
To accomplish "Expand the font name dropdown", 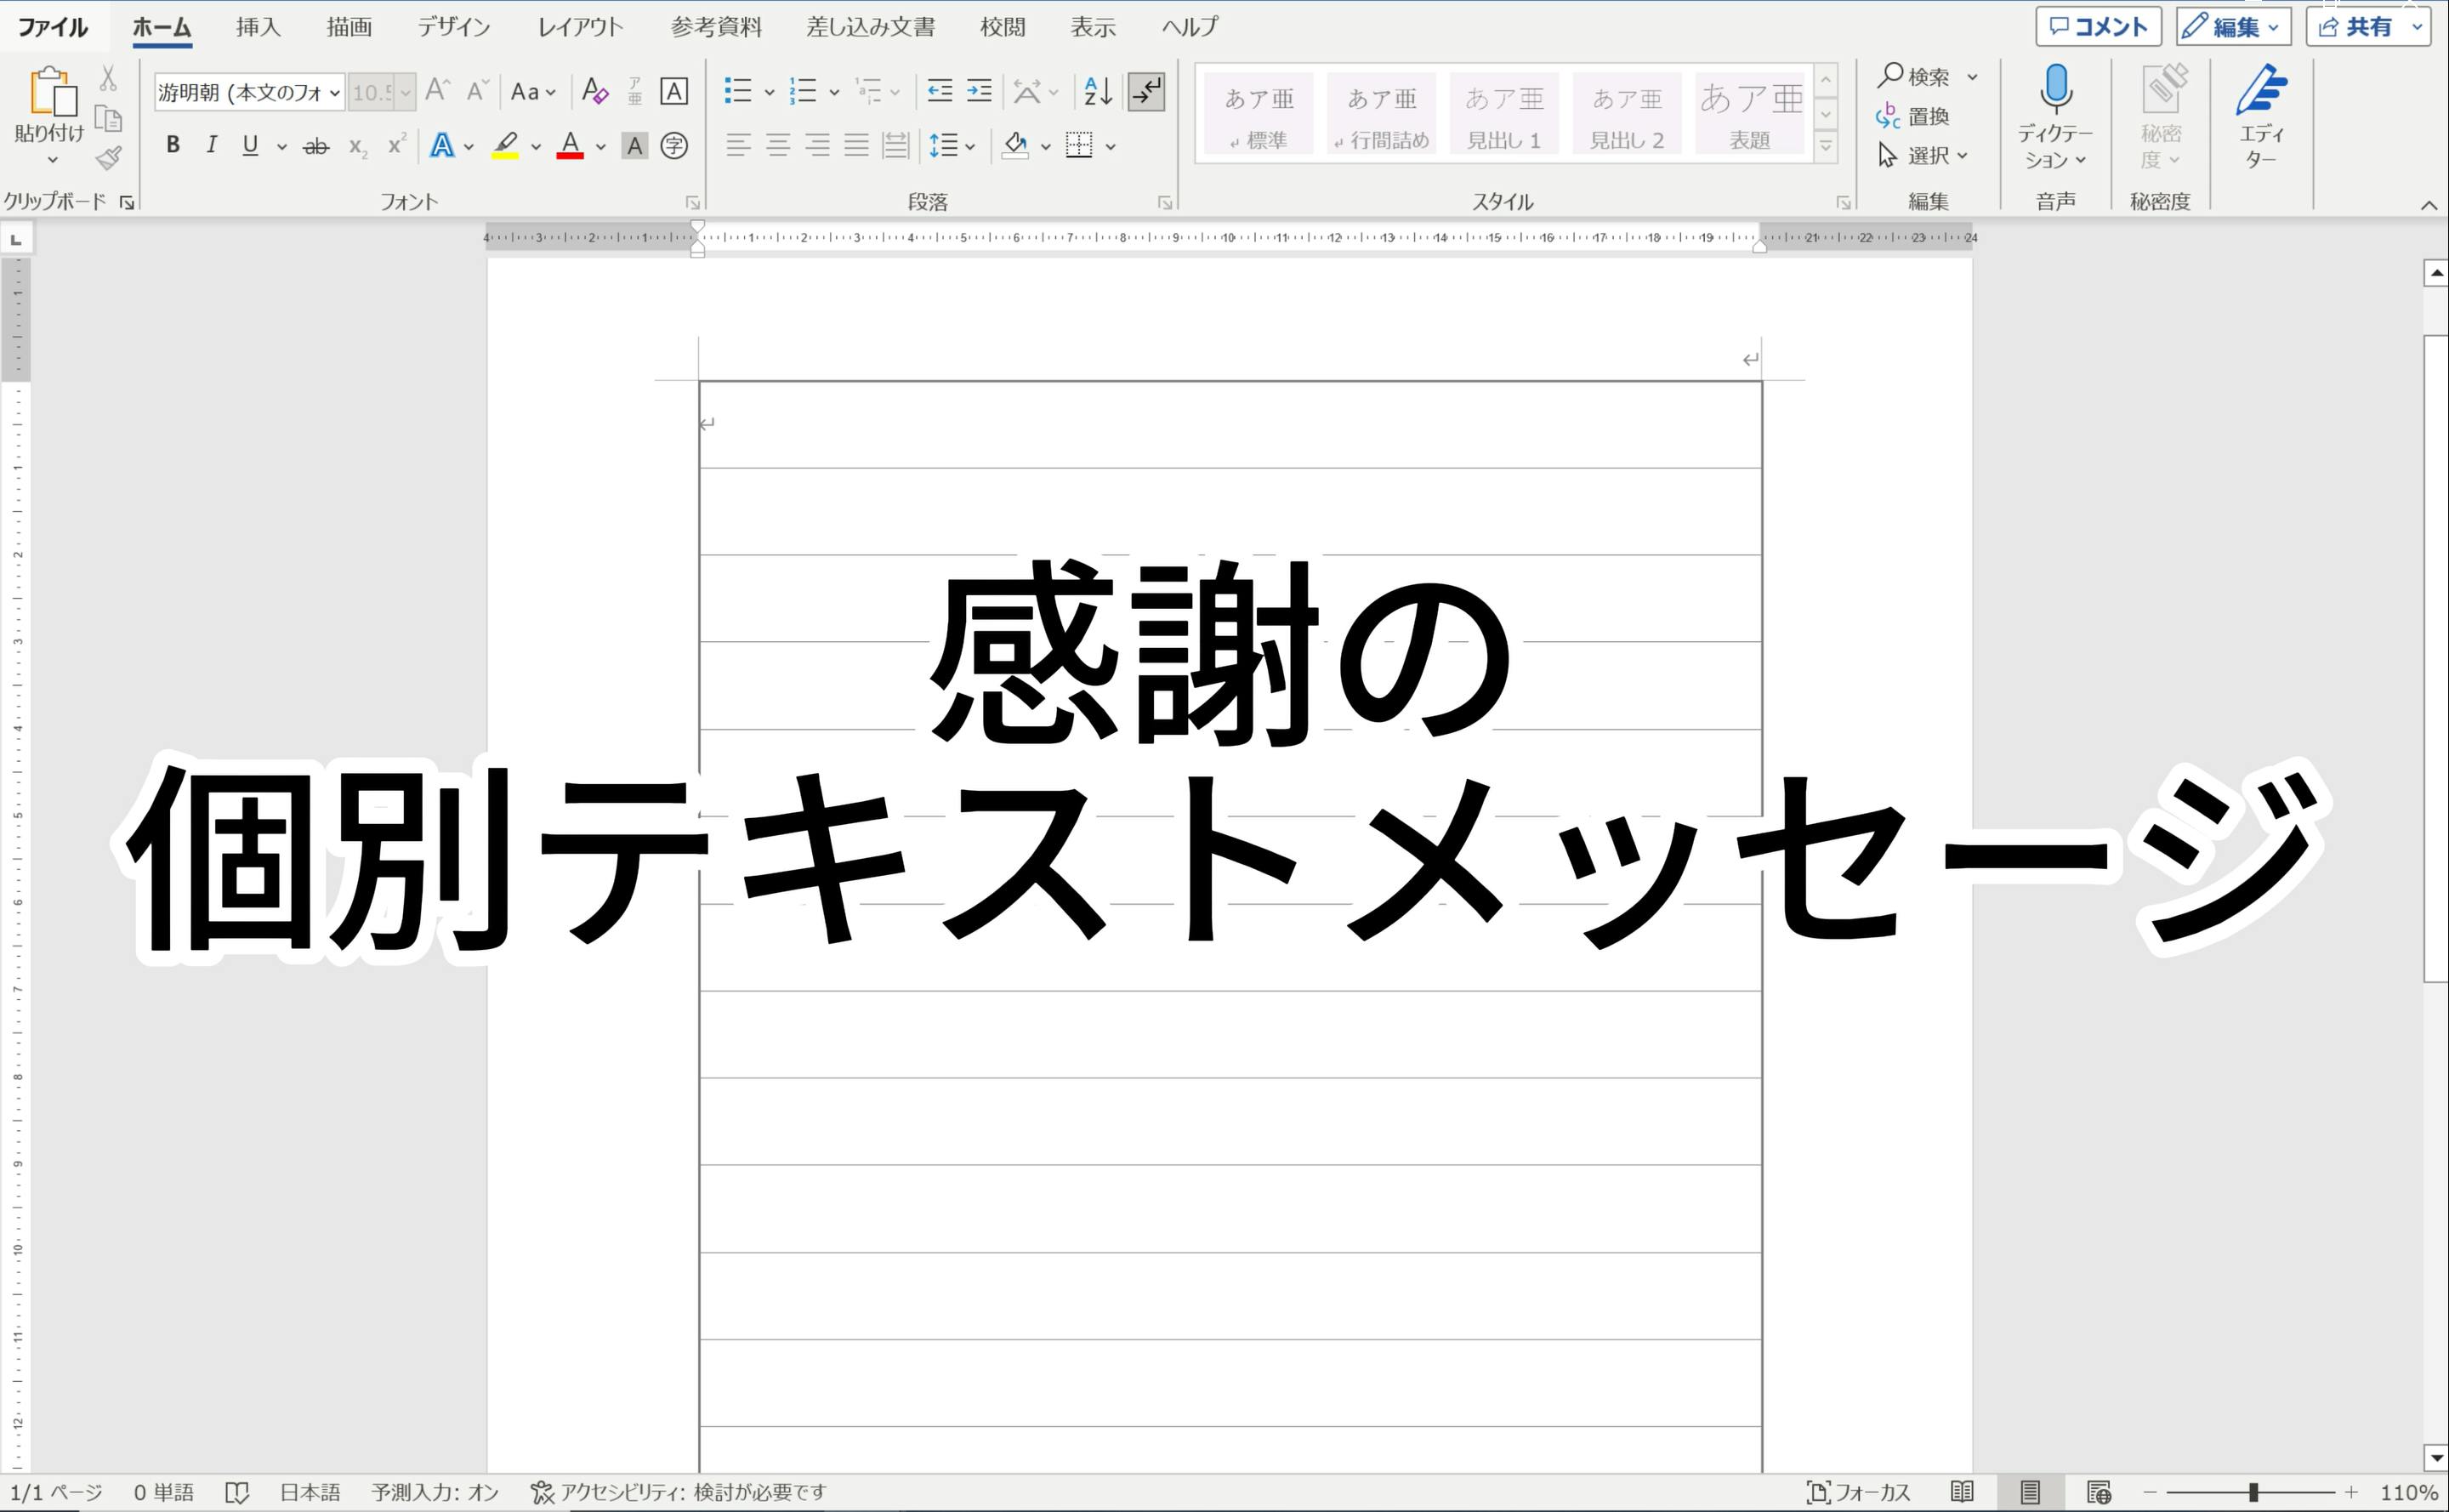I will coord(335,93).
